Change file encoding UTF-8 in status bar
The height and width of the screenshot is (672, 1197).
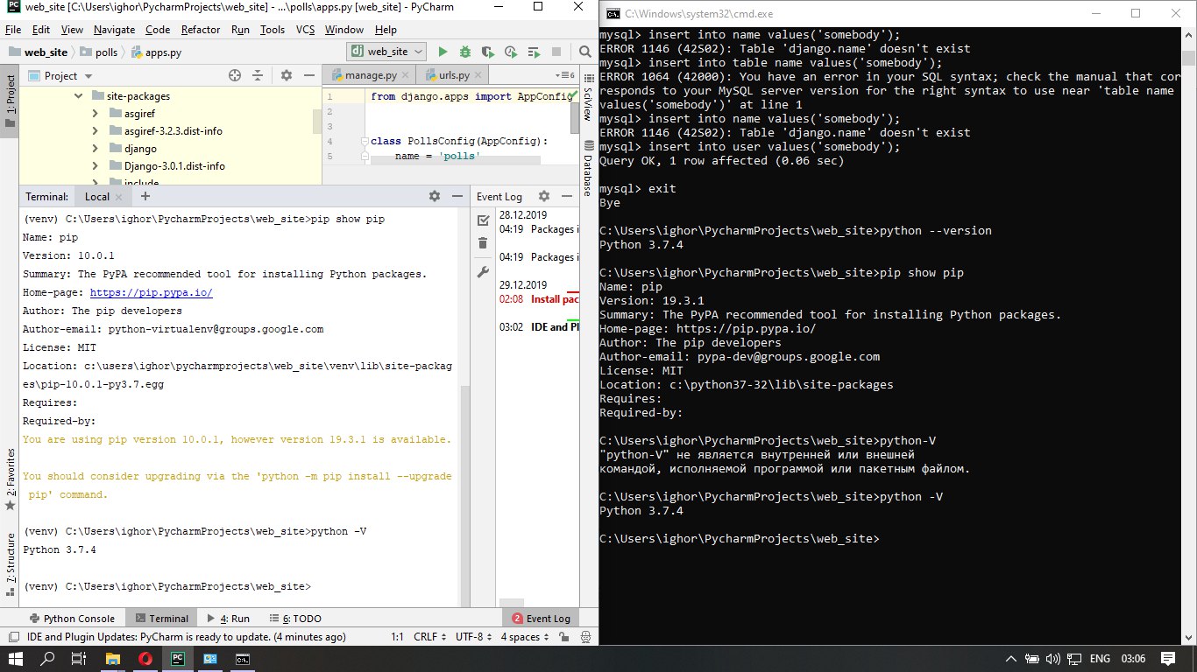pos(473,637)
